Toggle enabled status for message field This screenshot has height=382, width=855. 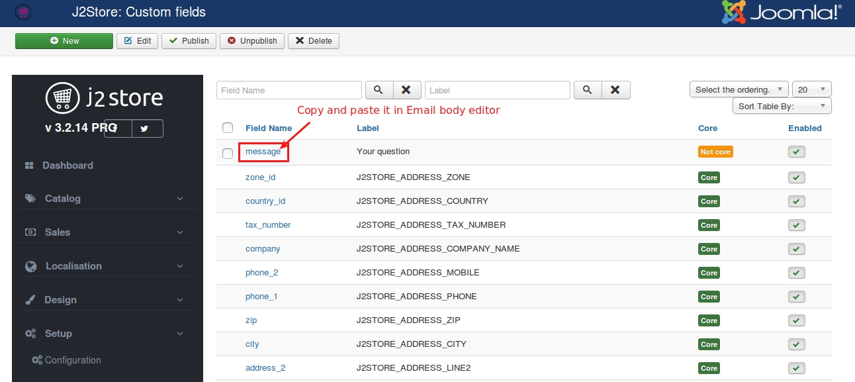coord(797,152)
